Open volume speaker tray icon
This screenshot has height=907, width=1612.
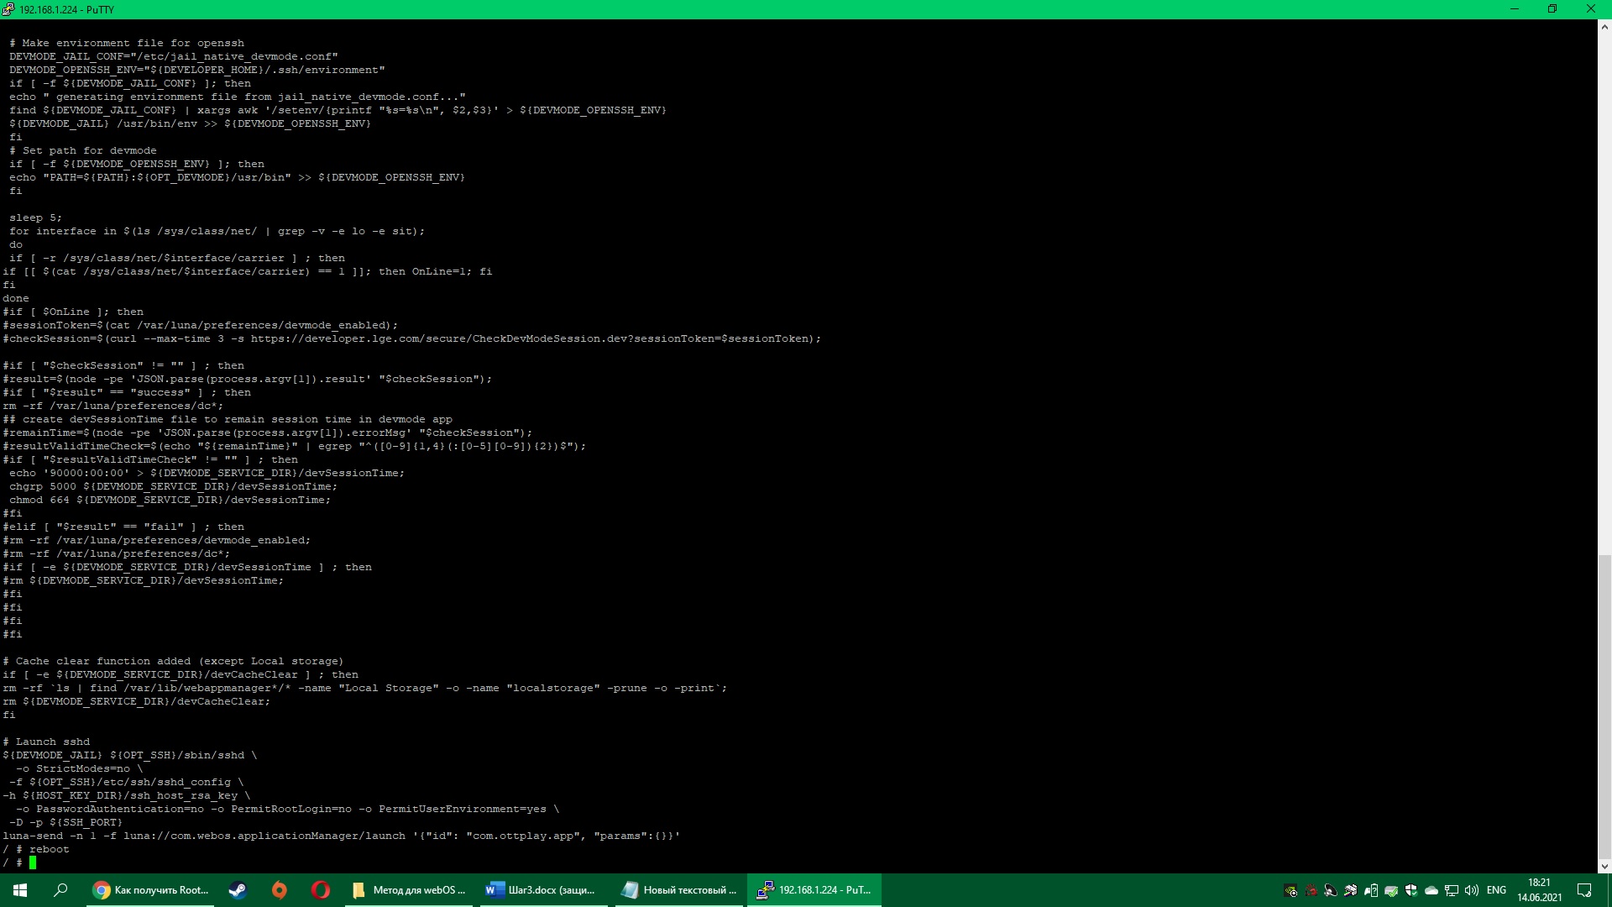pos(1472,890)
